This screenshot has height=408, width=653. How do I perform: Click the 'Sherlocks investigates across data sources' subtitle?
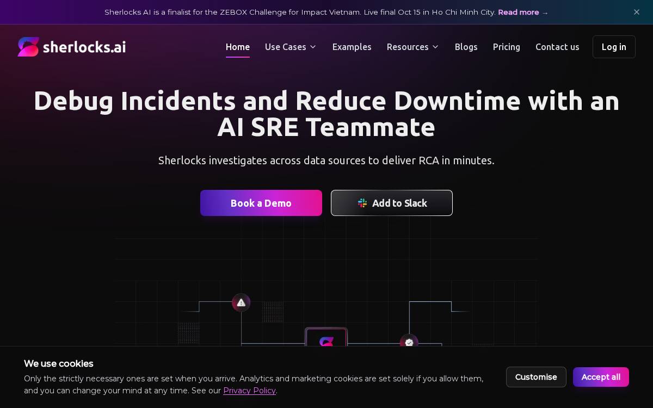[326, 160]
